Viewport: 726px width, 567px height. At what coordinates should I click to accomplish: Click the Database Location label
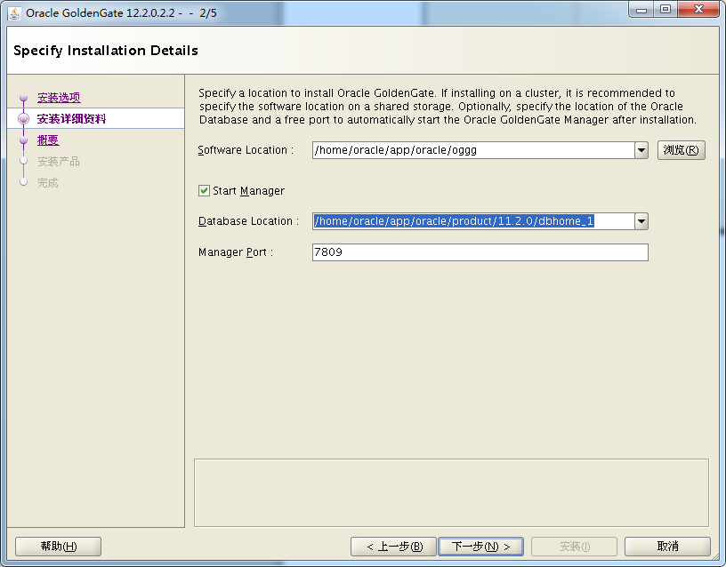point(248,221)
